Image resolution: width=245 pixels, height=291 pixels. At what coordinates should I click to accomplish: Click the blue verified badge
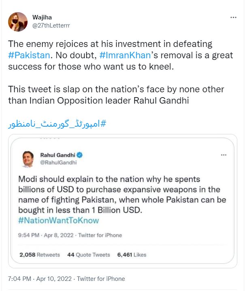[x=81, y=155]
